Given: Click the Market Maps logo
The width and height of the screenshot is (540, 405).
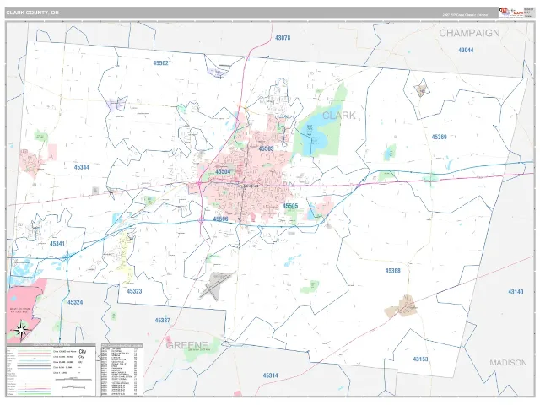Looking at the screenshot, I should pos(511,12).
